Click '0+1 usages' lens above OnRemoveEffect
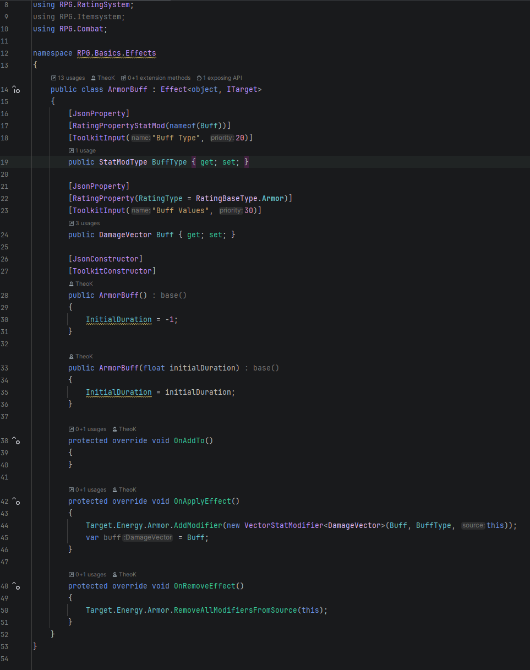The width and height of the screenshot is (530, 670). point(88,575)
